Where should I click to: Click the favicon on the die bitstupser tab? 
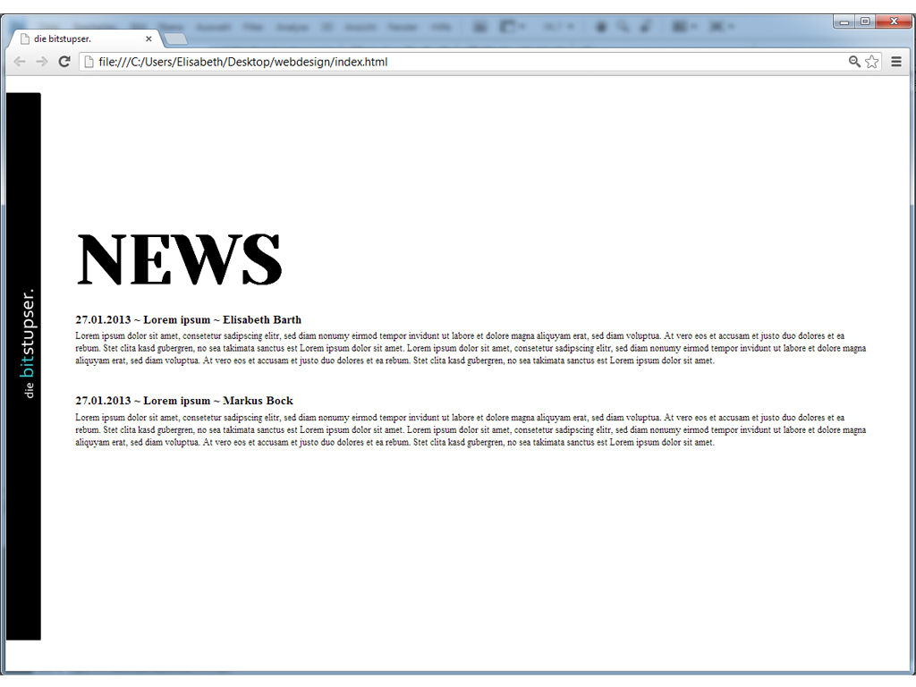click(24, 39)
